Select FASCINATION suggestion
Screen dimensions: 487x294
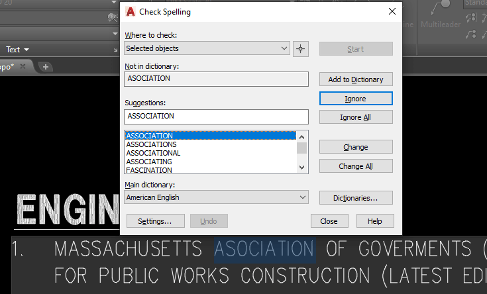(211, 170)
